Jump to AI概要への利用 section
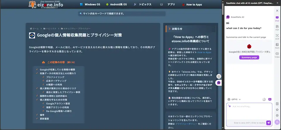The height and width of the screenshot is (130, 281). (x=54, y=85)
